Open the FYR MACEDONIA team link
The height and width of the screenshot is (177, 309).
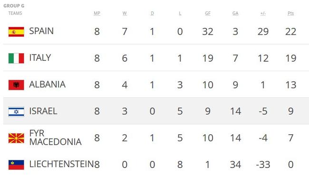[55, 138]
